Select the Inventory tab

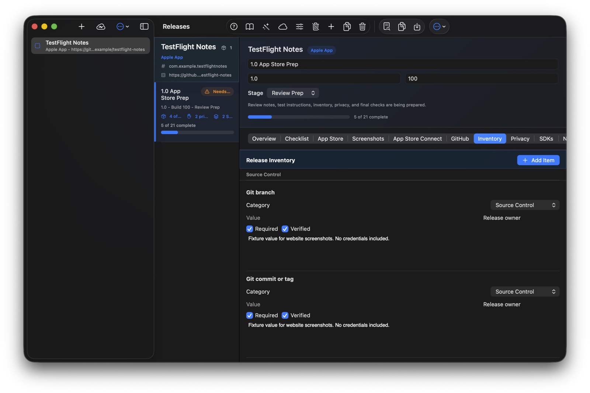pyautogui.click(x=490, y=139)
